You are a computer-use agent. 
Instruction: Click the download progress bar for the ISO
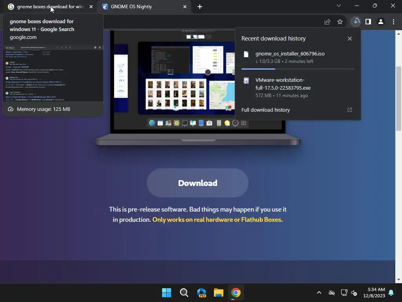[x=298, y=69]
